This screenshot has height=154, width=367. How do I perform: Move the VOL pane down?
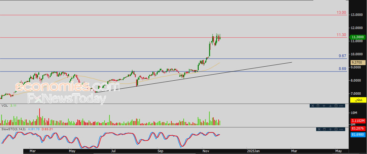coord(330,106)
